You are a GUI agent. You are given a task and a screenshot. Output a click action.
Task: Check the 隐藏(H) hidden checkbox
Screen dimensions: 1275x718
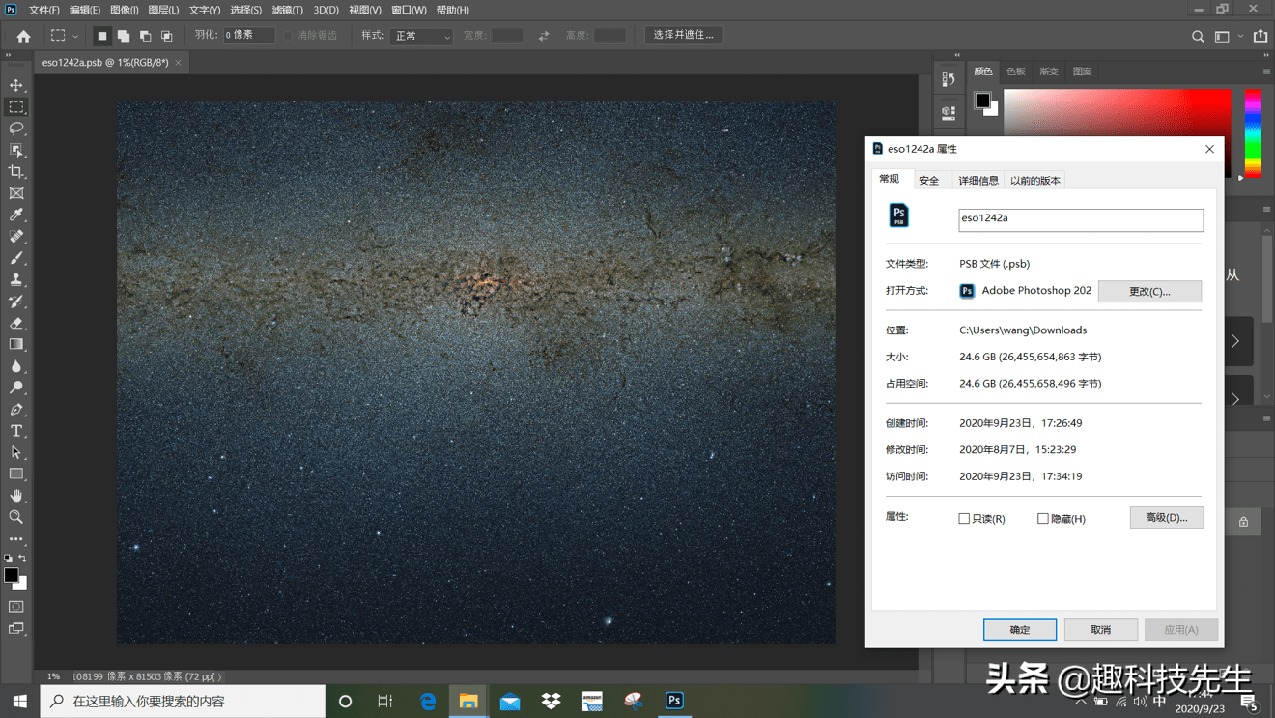(x=1043, y=519)
